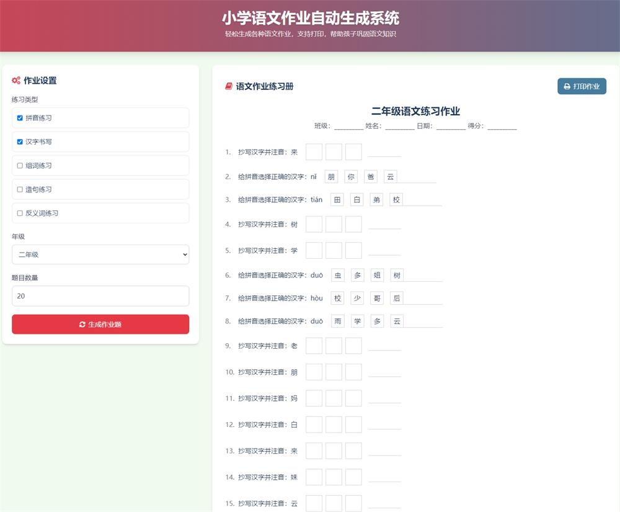
Task: Select option 哥 in question 7
Action: [x=377, y=298]
